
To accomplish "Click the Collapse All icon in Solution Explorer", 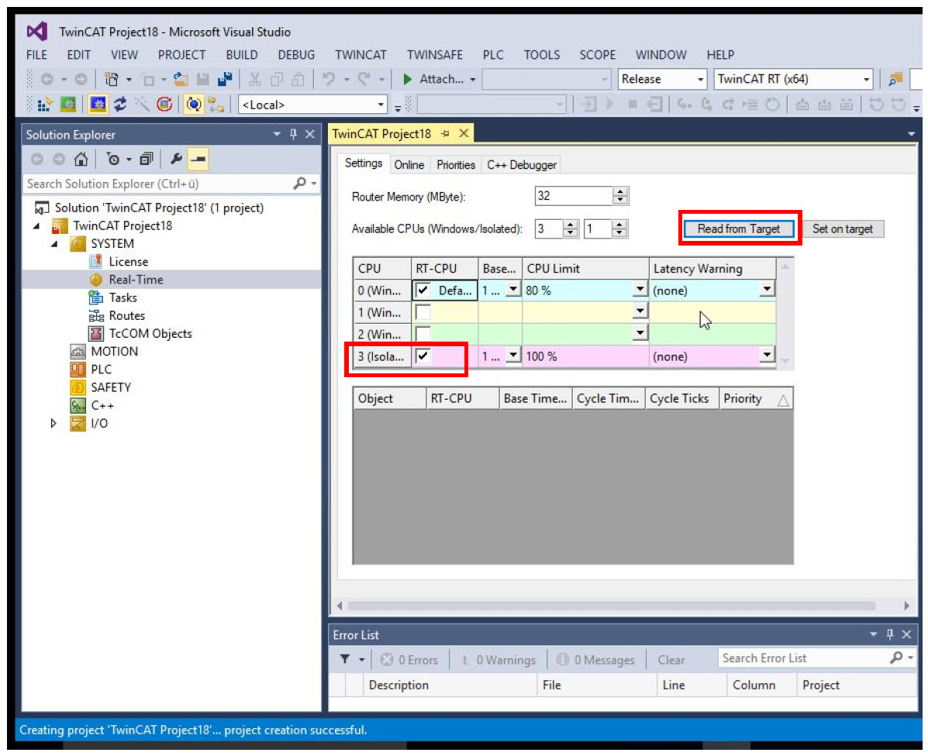I will coord(146,160).
